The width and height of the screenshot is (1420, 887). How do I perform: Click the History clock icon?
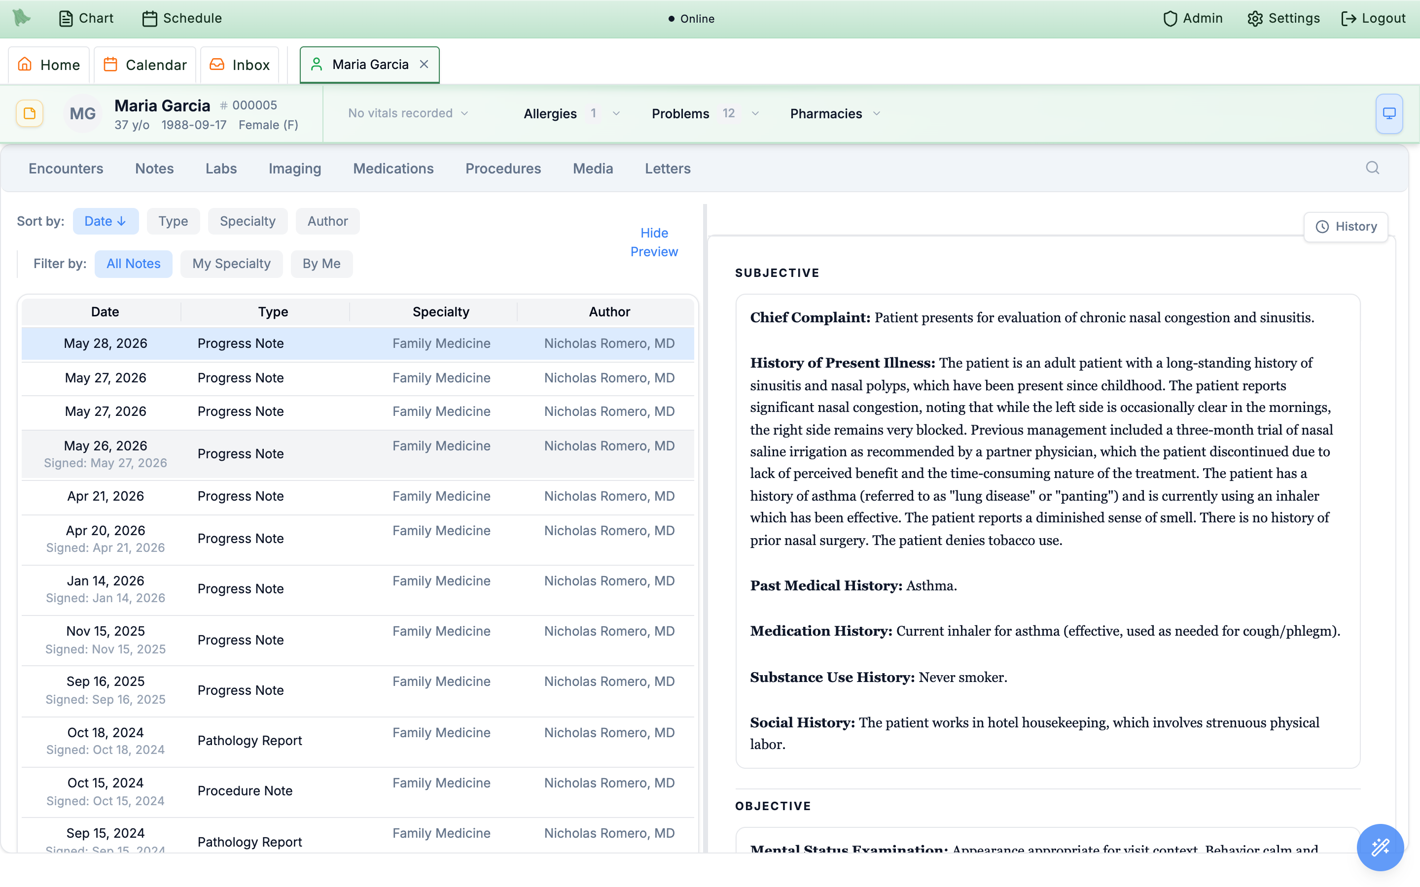(x=1322, y=227)
